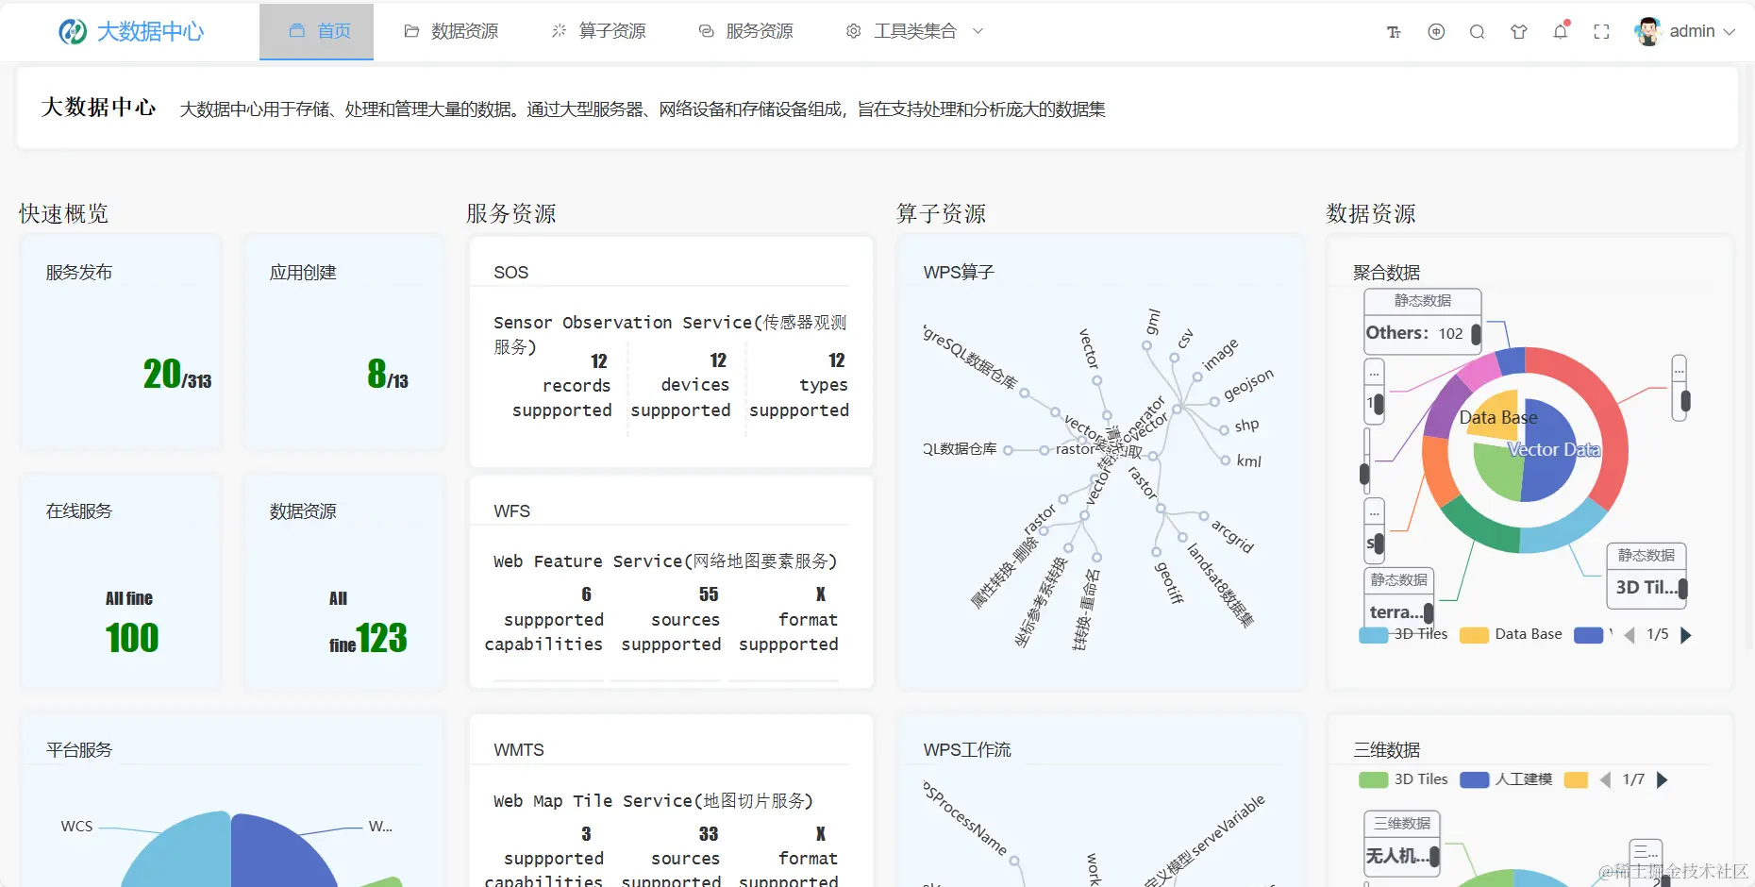The image size is (1755, 887).
Task: Toggle Data Base legend in 聚合数据 chart
Action: (x=1511, y=635)
